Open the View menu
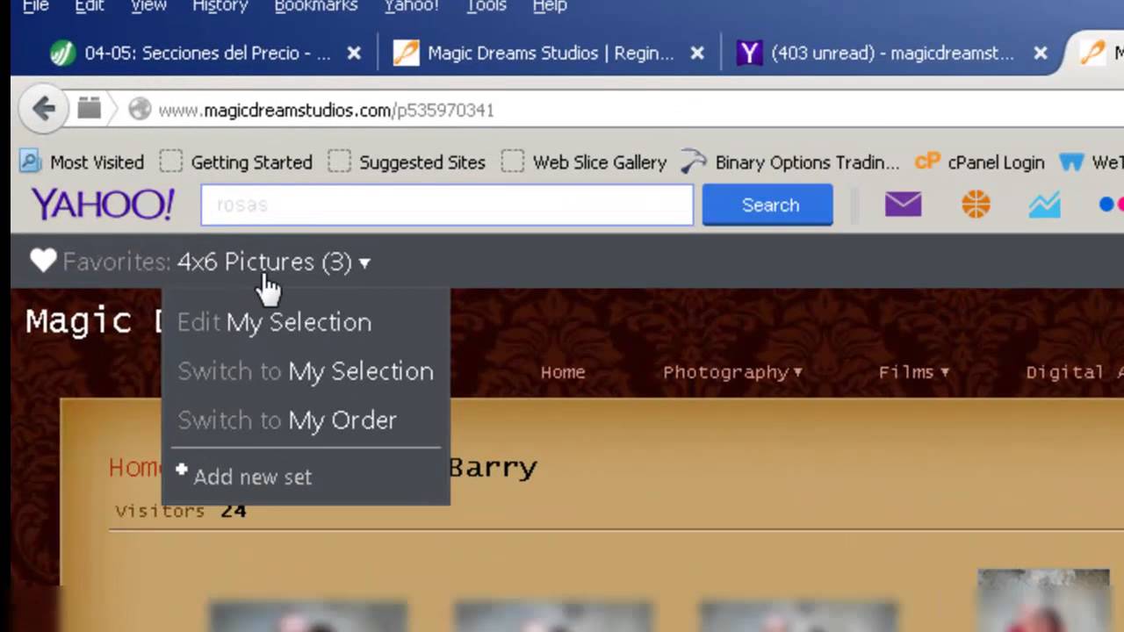The image size is (1124, 632). click(148, 7)
